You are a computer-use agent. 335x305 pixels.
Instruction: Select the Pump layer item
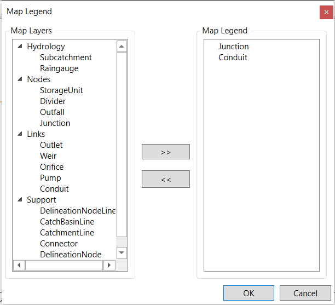pyautogui.click(x=50, y=178)
